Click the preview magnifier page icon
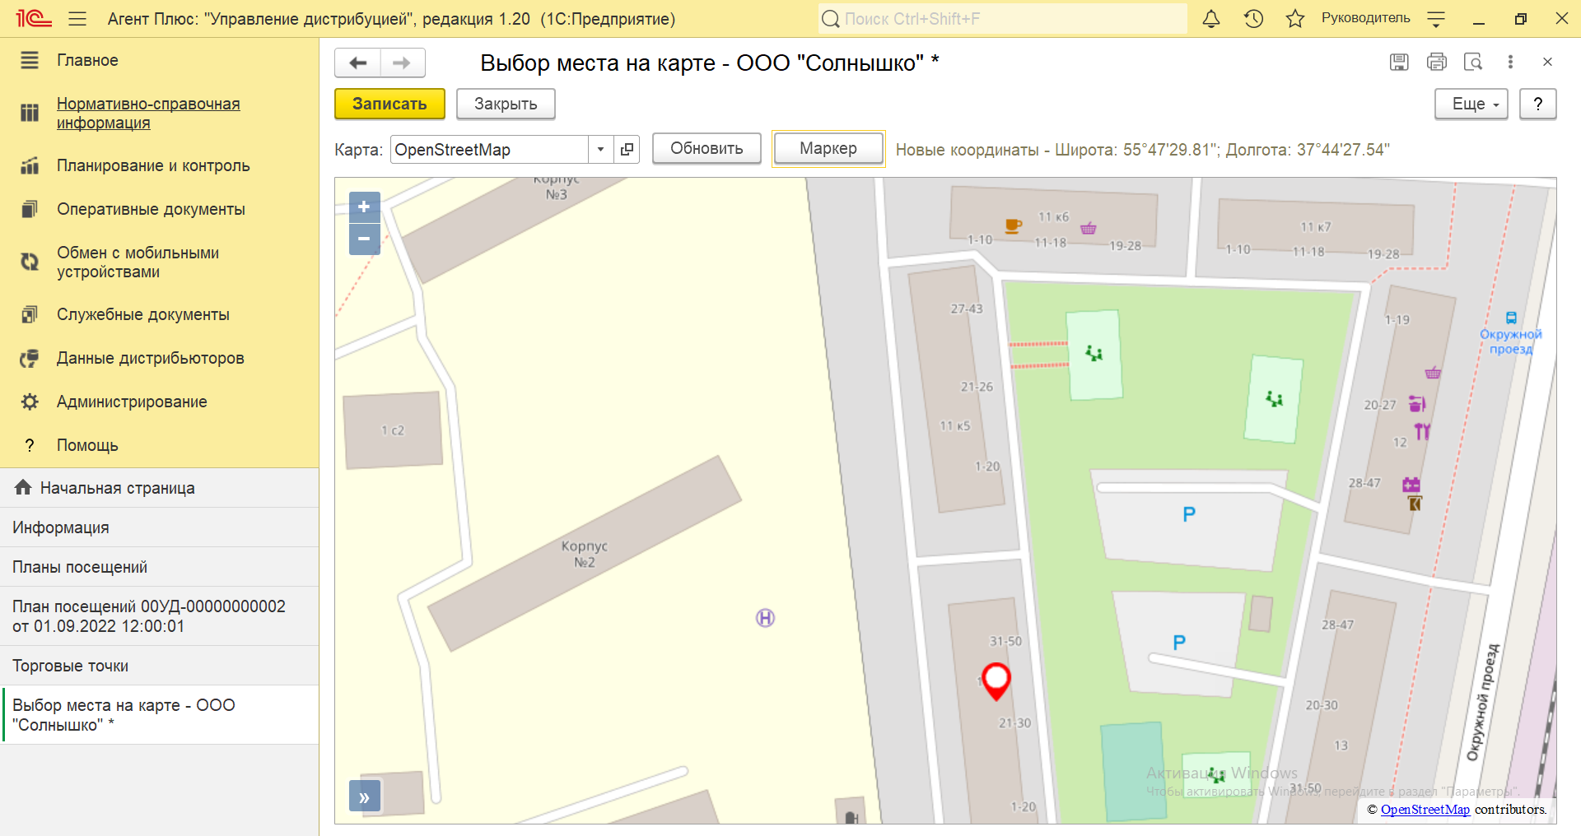 [1473, 62]
